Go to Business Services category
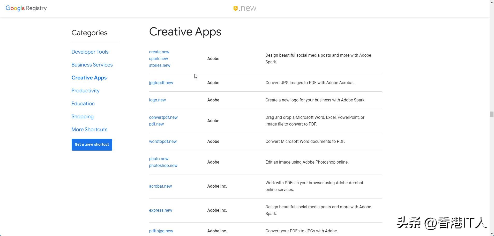The image size is (494, 236). point(92,65)
